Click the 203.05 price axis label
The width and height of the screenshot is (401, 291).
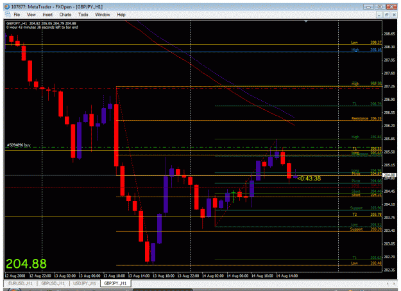pyautogui.click(x=389, y=243)
